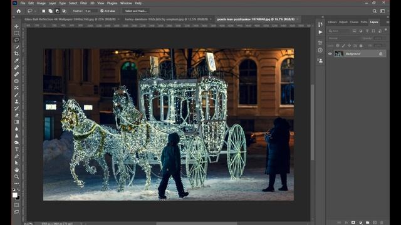The height and width of the screenshot is (225, 401).
Task: Click the Background layer thumbnail
Action: tap(339, 54)
